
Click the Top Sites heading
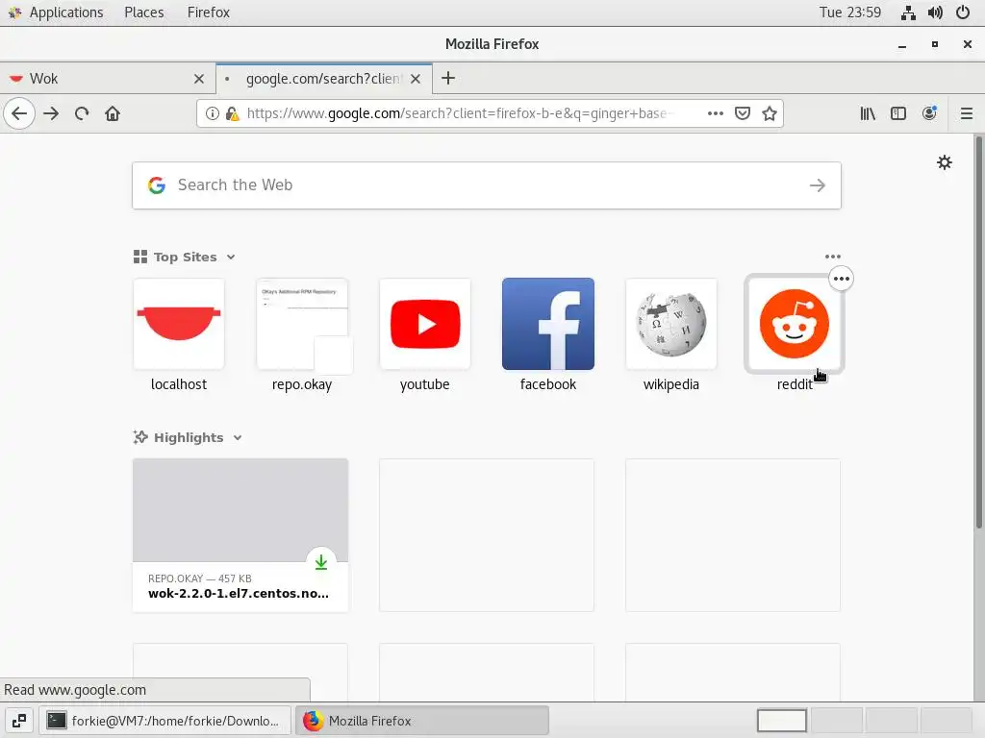[x=185, y=258]
